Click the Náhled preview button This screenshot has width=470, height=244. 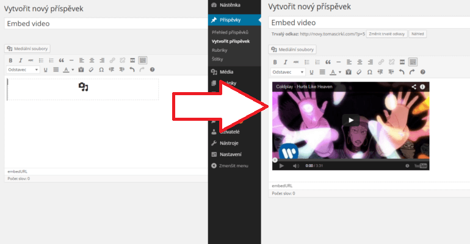pos(418,34)
